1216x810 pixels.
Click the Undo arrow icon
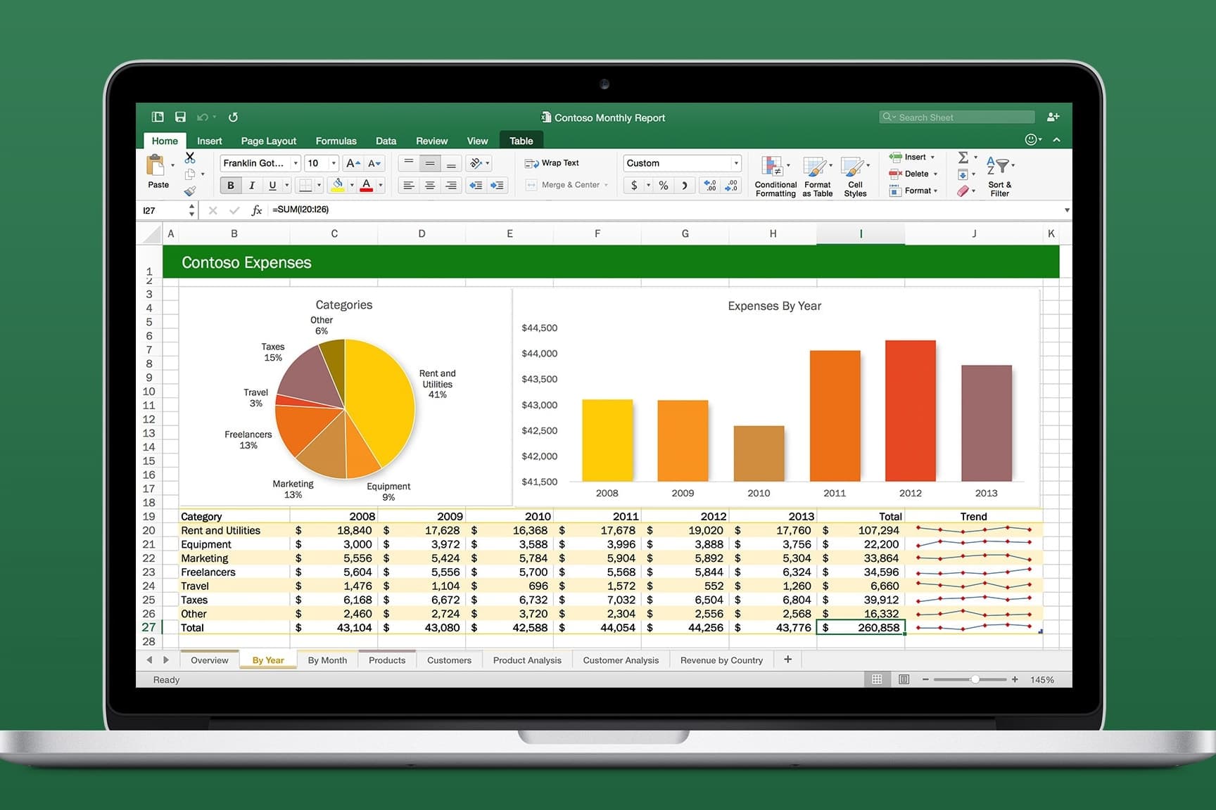point(203,117)
